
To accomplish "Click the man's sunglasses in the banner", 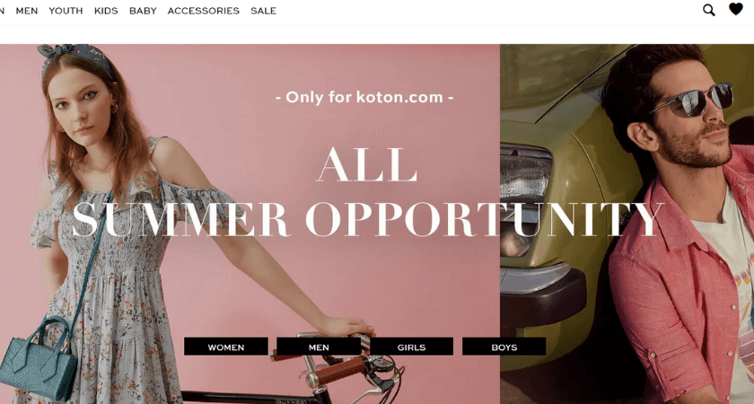I will coord(692,100).
